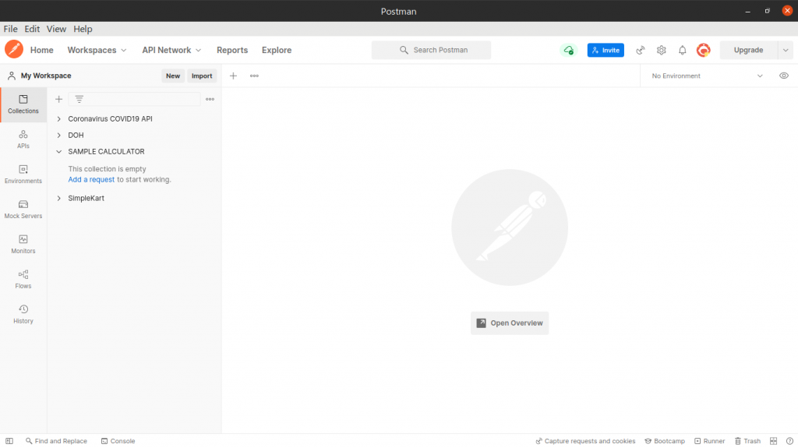This screenshot has height=448, width=798.
Task: Open the notifications bell icon
Action: [683, 50]
